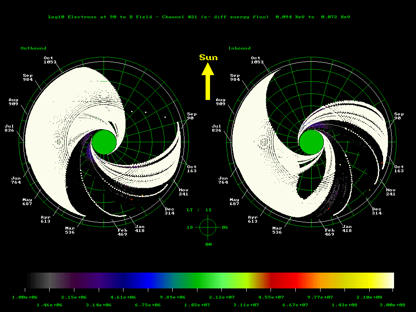This screenshot has width=416, height=312.
Task: Click the "18" local time label
Action: 190,227
